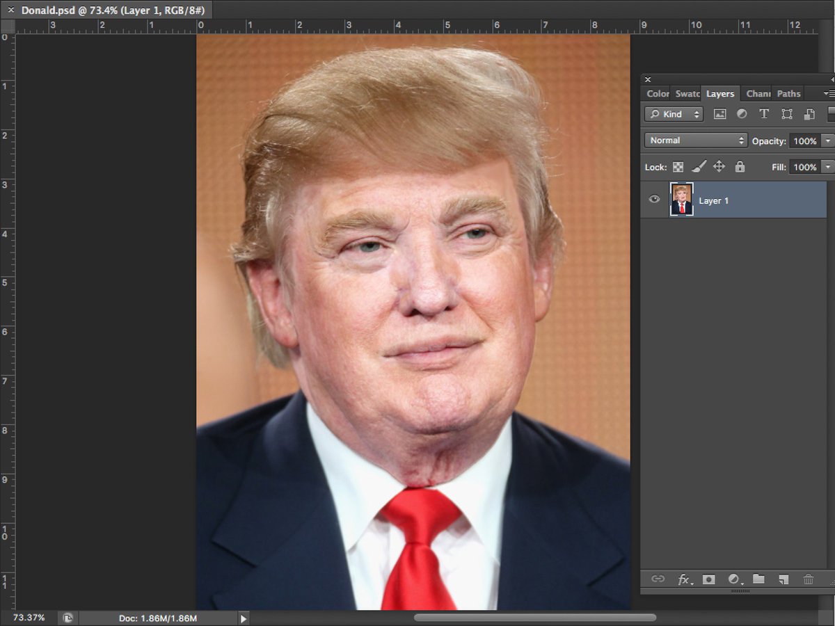This screenshot has height=626, width=835.
Task: Close the Donald.psd document tab
Action: [11, 10]
